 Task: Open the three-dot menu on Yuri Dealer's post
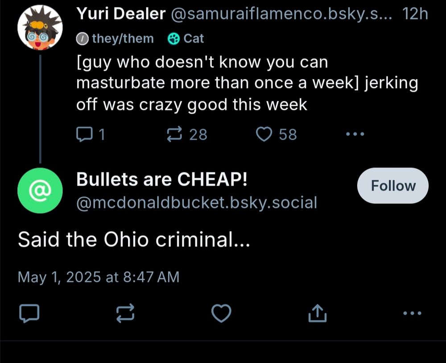point(355,134)
